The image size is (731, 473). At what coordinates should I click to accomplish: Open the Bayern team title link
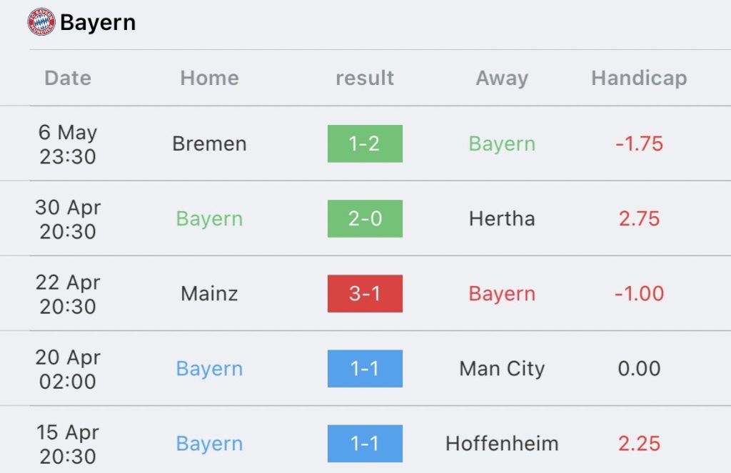pos(98,23)
